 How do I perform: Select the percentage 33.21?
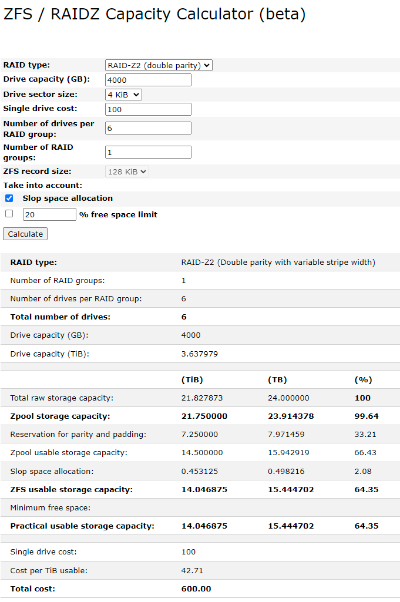pos(365,434)
